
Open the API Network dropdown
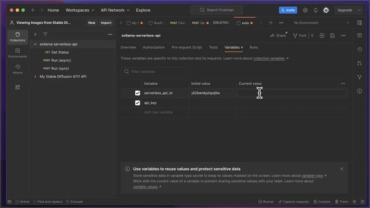115,10
